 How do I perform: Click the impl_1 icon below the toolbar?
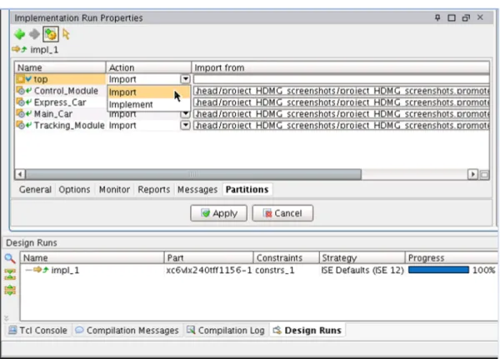pyautogui.click(x=20, y=49)
